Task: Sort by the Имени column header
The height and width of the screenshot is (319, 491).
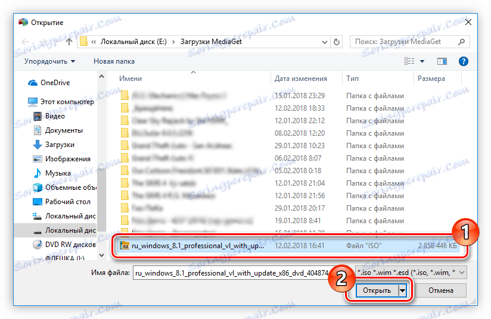Action: [x=130, y=79]
